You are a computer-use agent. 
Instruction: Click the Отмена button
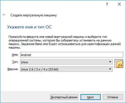(x=113, y=97)
